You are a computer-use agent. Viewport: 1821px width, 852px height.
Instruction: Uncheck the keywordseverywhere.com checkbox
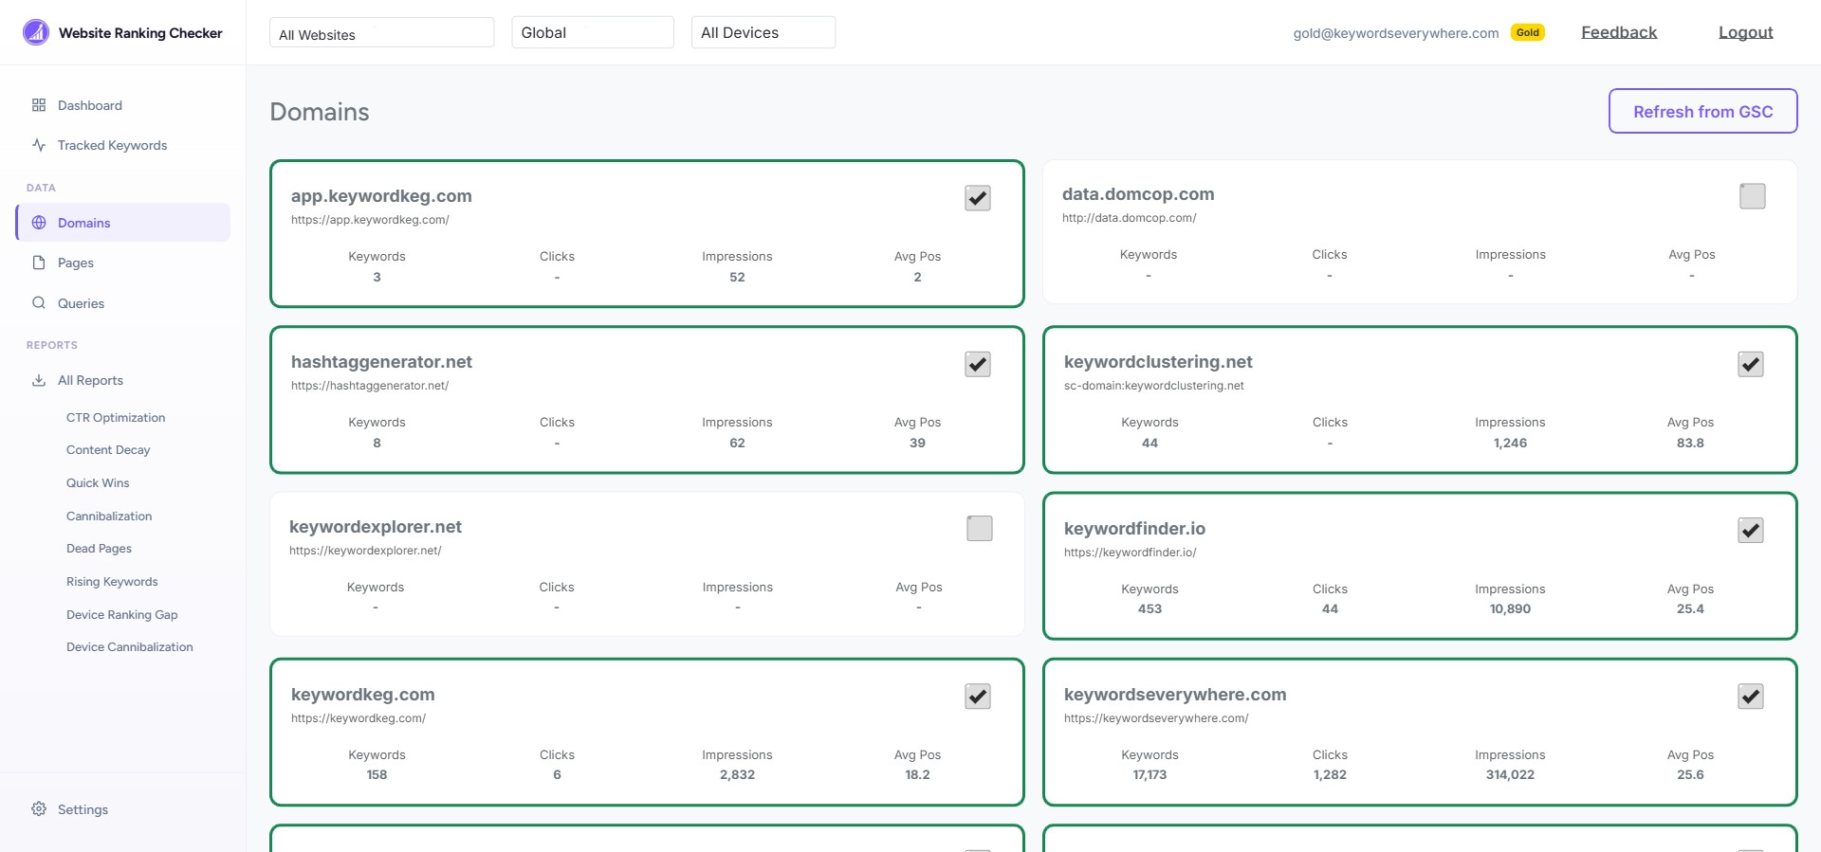pos(1751,697)
